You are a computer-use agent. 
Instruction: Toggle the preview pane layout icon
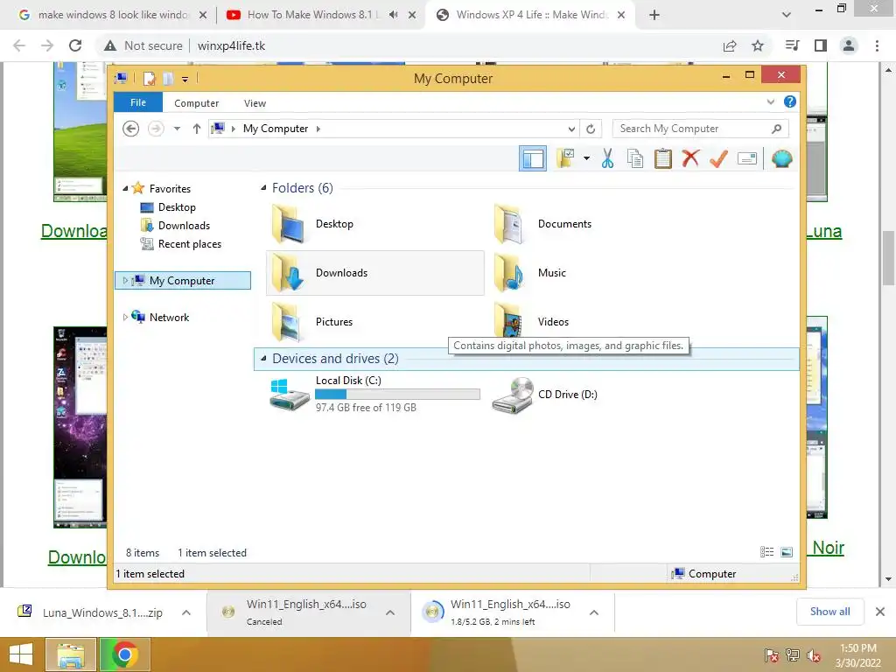(533, 158)
